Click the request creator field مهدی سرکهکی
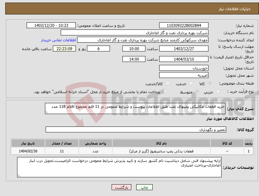Image resolution: width=259 pixels, height=196 pixels. coord(143,40)
